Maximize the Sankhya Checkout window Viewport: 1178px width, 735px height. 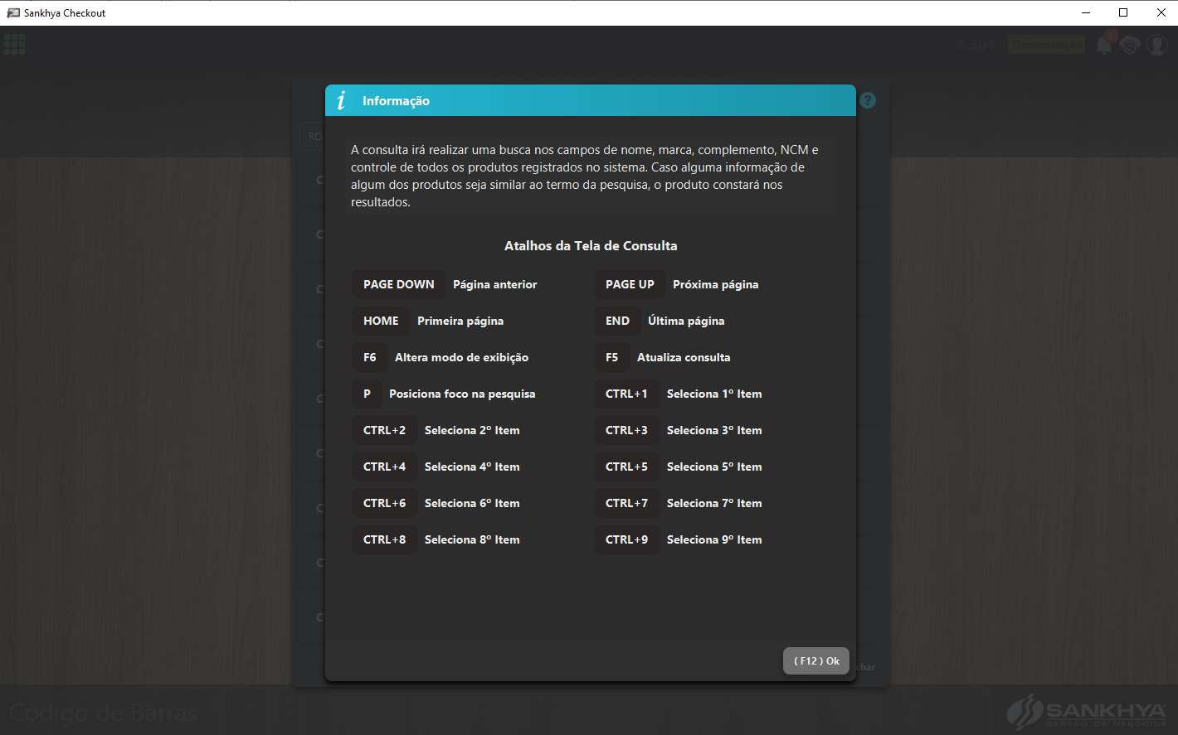(x=1123, y=12)
